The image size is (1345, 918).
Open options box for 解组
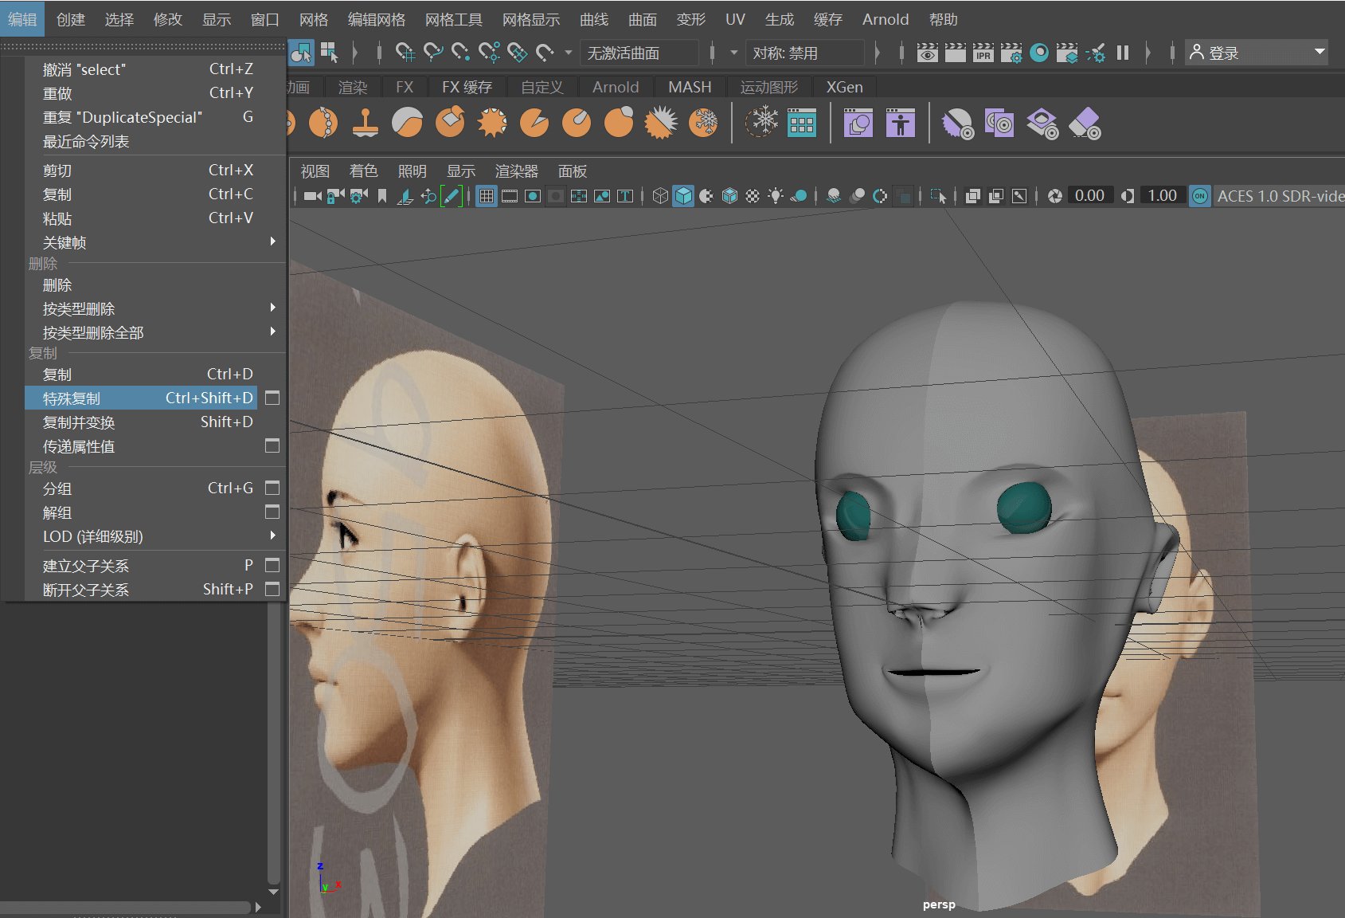[272, 512]
